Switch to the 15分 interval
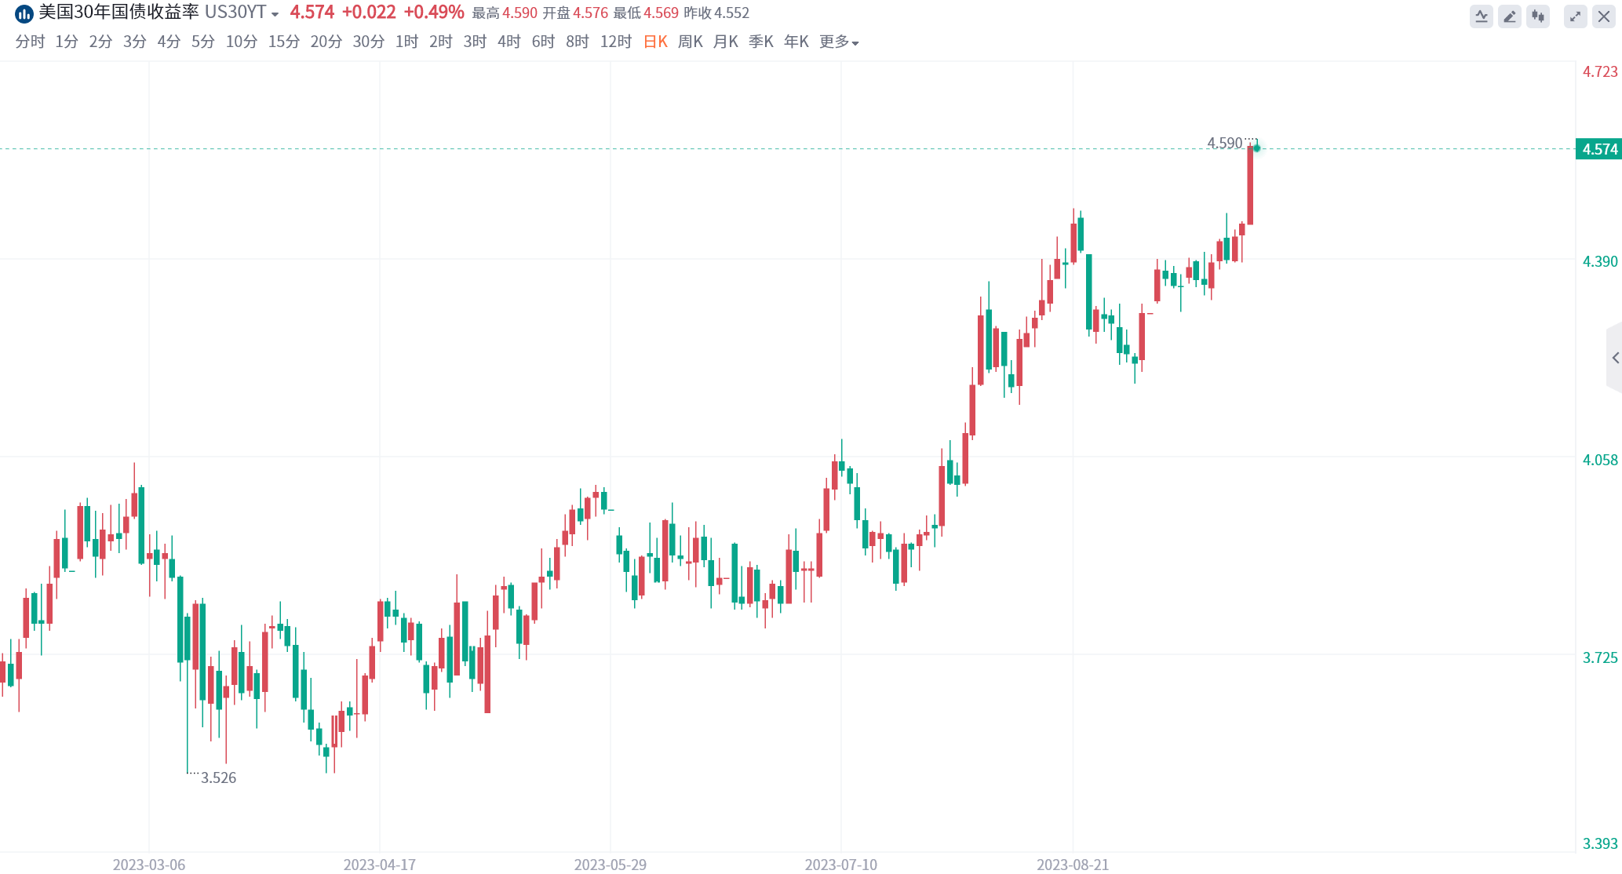1622x874 pixels. [283, 42]
